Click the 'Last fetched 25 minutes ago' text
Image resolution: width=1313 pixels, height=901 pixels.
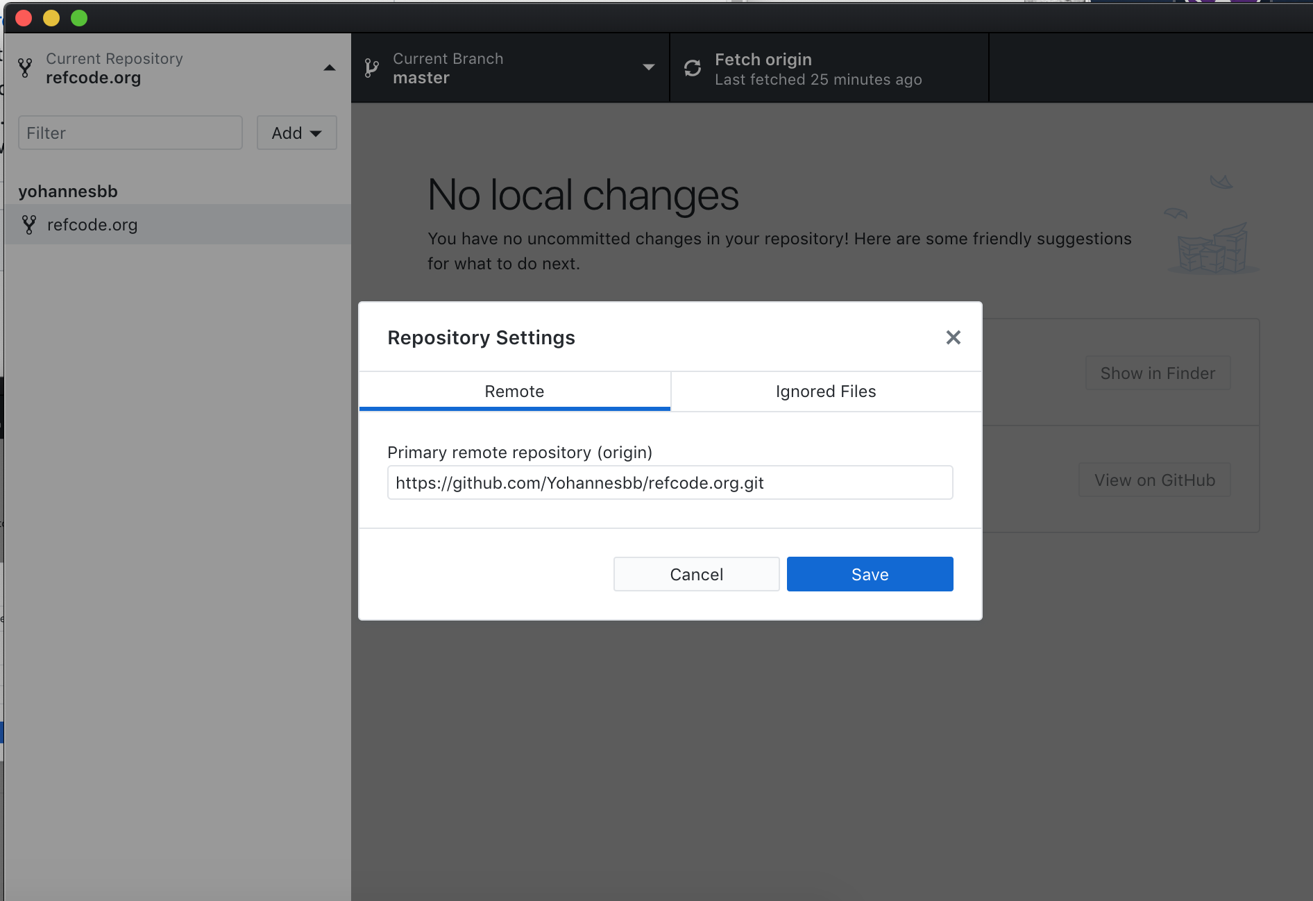pos(818,80)
